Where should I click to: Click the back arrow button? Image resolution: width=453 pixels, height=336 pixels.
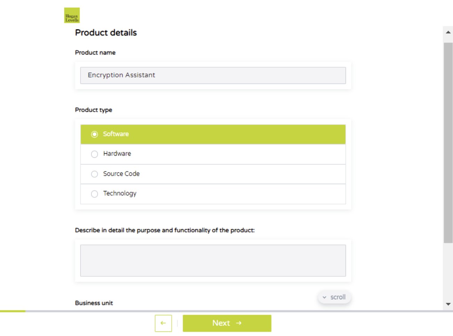[x=163, y=323]
